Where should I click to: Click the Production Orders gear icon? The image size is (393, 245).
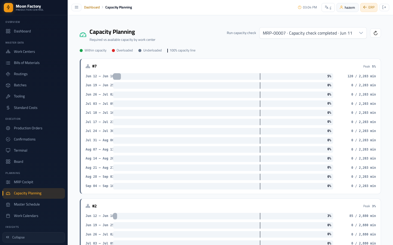[x=8, y=128]
